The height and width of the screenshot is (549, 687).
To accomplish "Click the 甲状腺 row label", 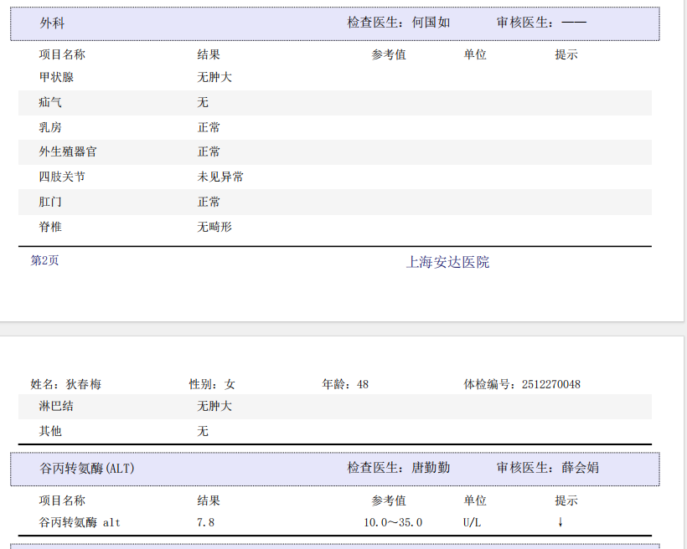I will click(56, 77).
